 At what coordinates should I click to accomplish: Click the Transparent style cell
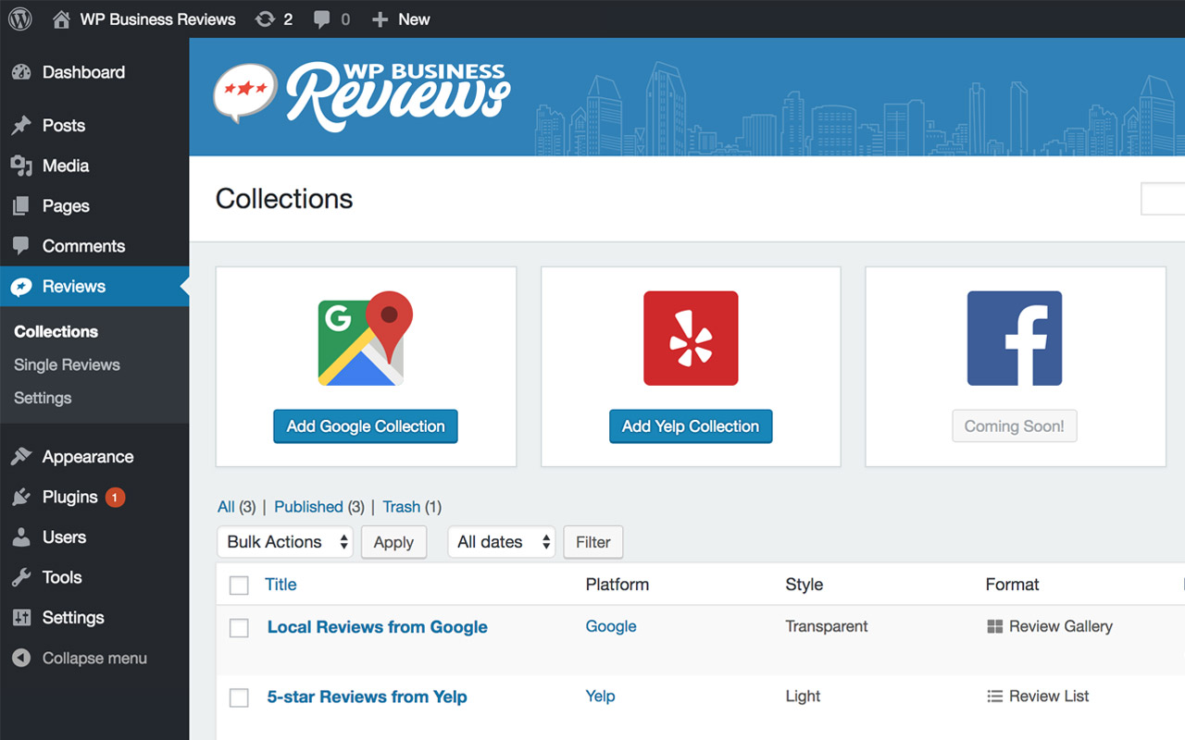click(827, 626)
